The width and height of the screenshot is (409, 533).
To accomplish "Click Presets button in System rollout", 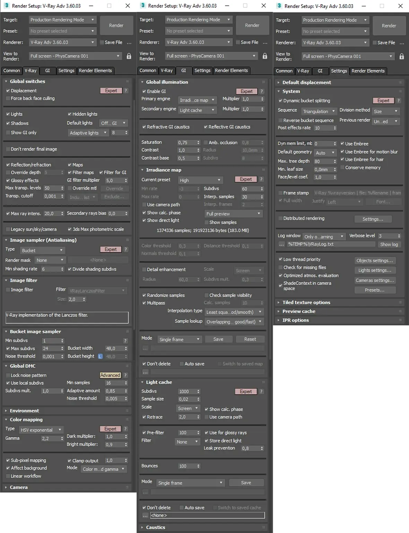I will [x=375, y=290].
